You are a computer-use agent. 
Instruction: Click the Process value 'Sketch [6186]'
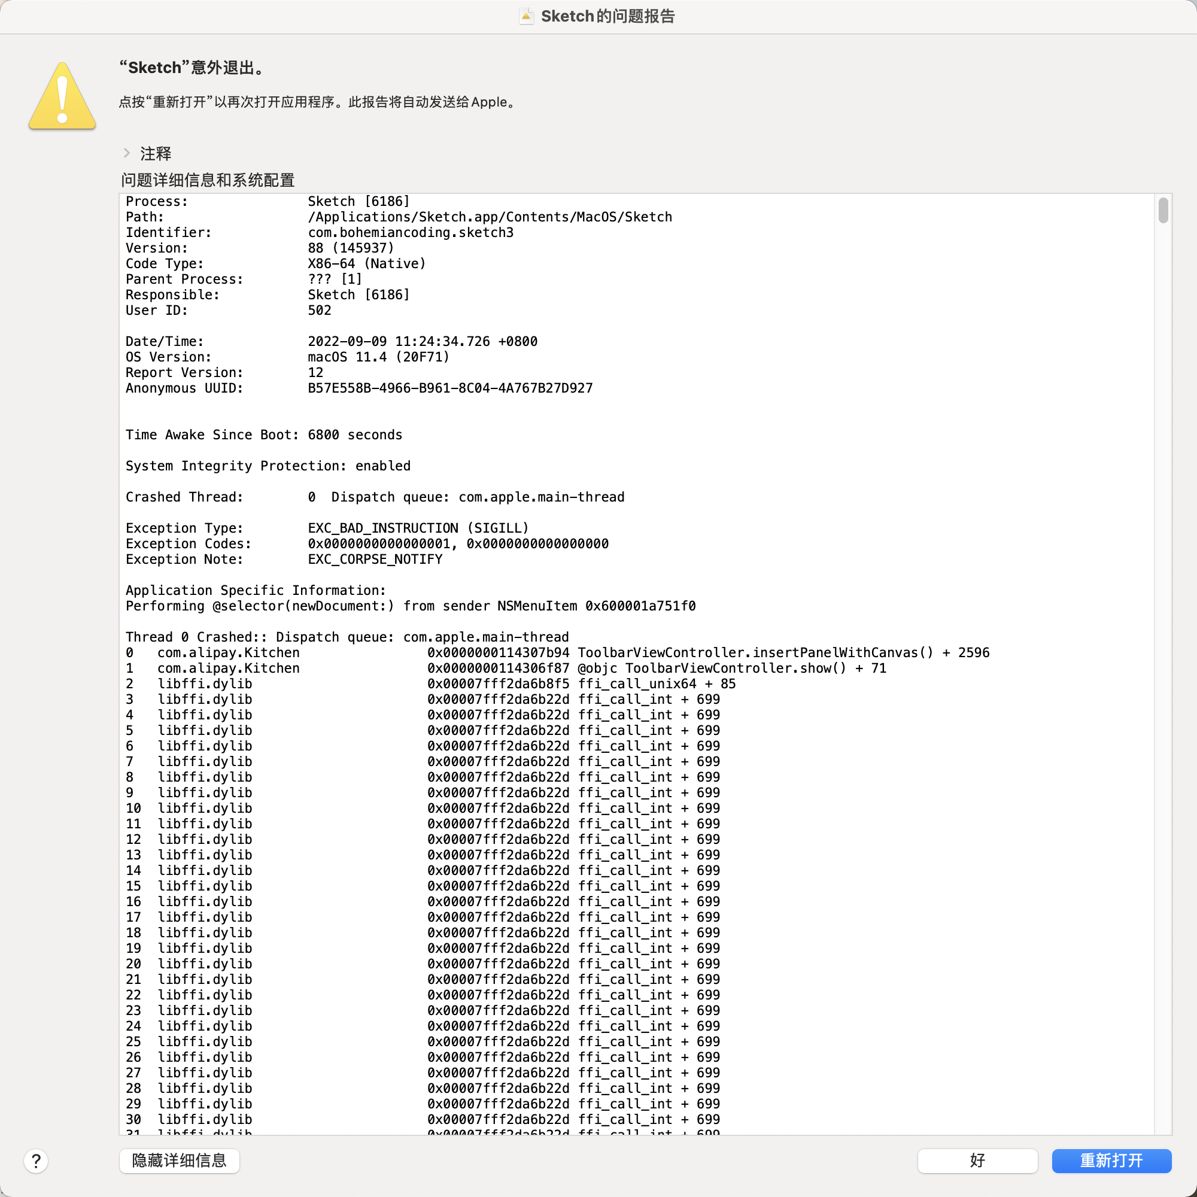pos(359,201)
